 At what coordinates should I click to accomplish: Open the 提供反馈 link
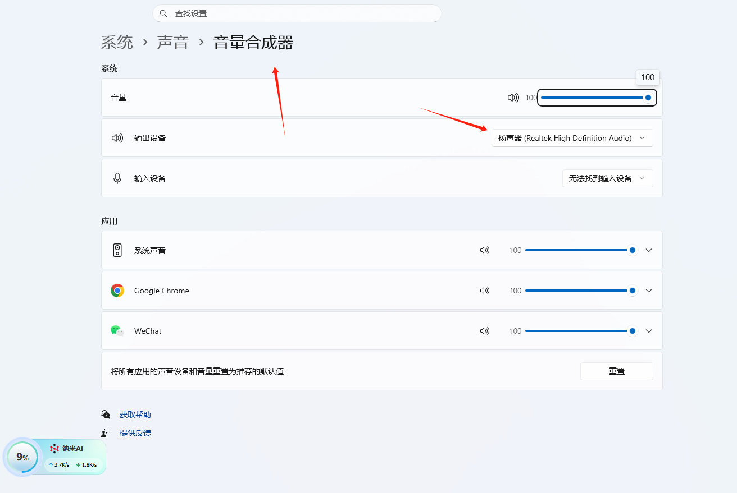(135, 433)
